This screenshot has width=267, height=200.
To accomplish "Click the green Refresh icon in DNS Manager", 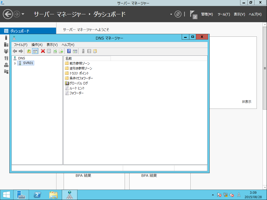I will [55, 51].
